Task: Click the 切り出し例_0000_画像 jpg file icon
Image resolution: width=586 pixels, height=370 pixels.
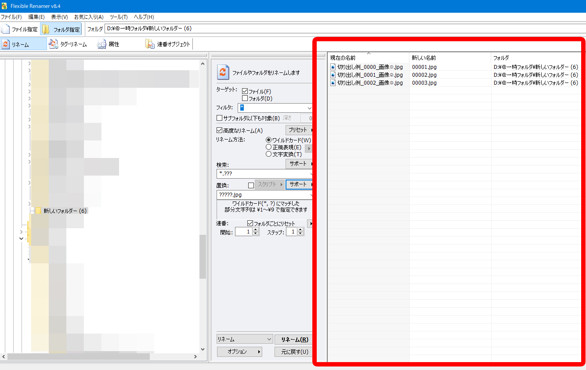Action: point(333,67)
